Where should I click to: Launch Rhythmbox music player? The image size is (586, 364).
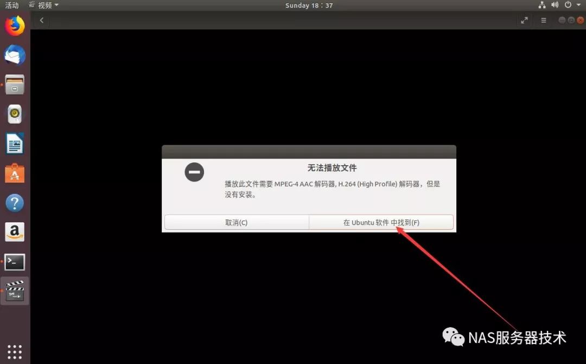(15, 114)
